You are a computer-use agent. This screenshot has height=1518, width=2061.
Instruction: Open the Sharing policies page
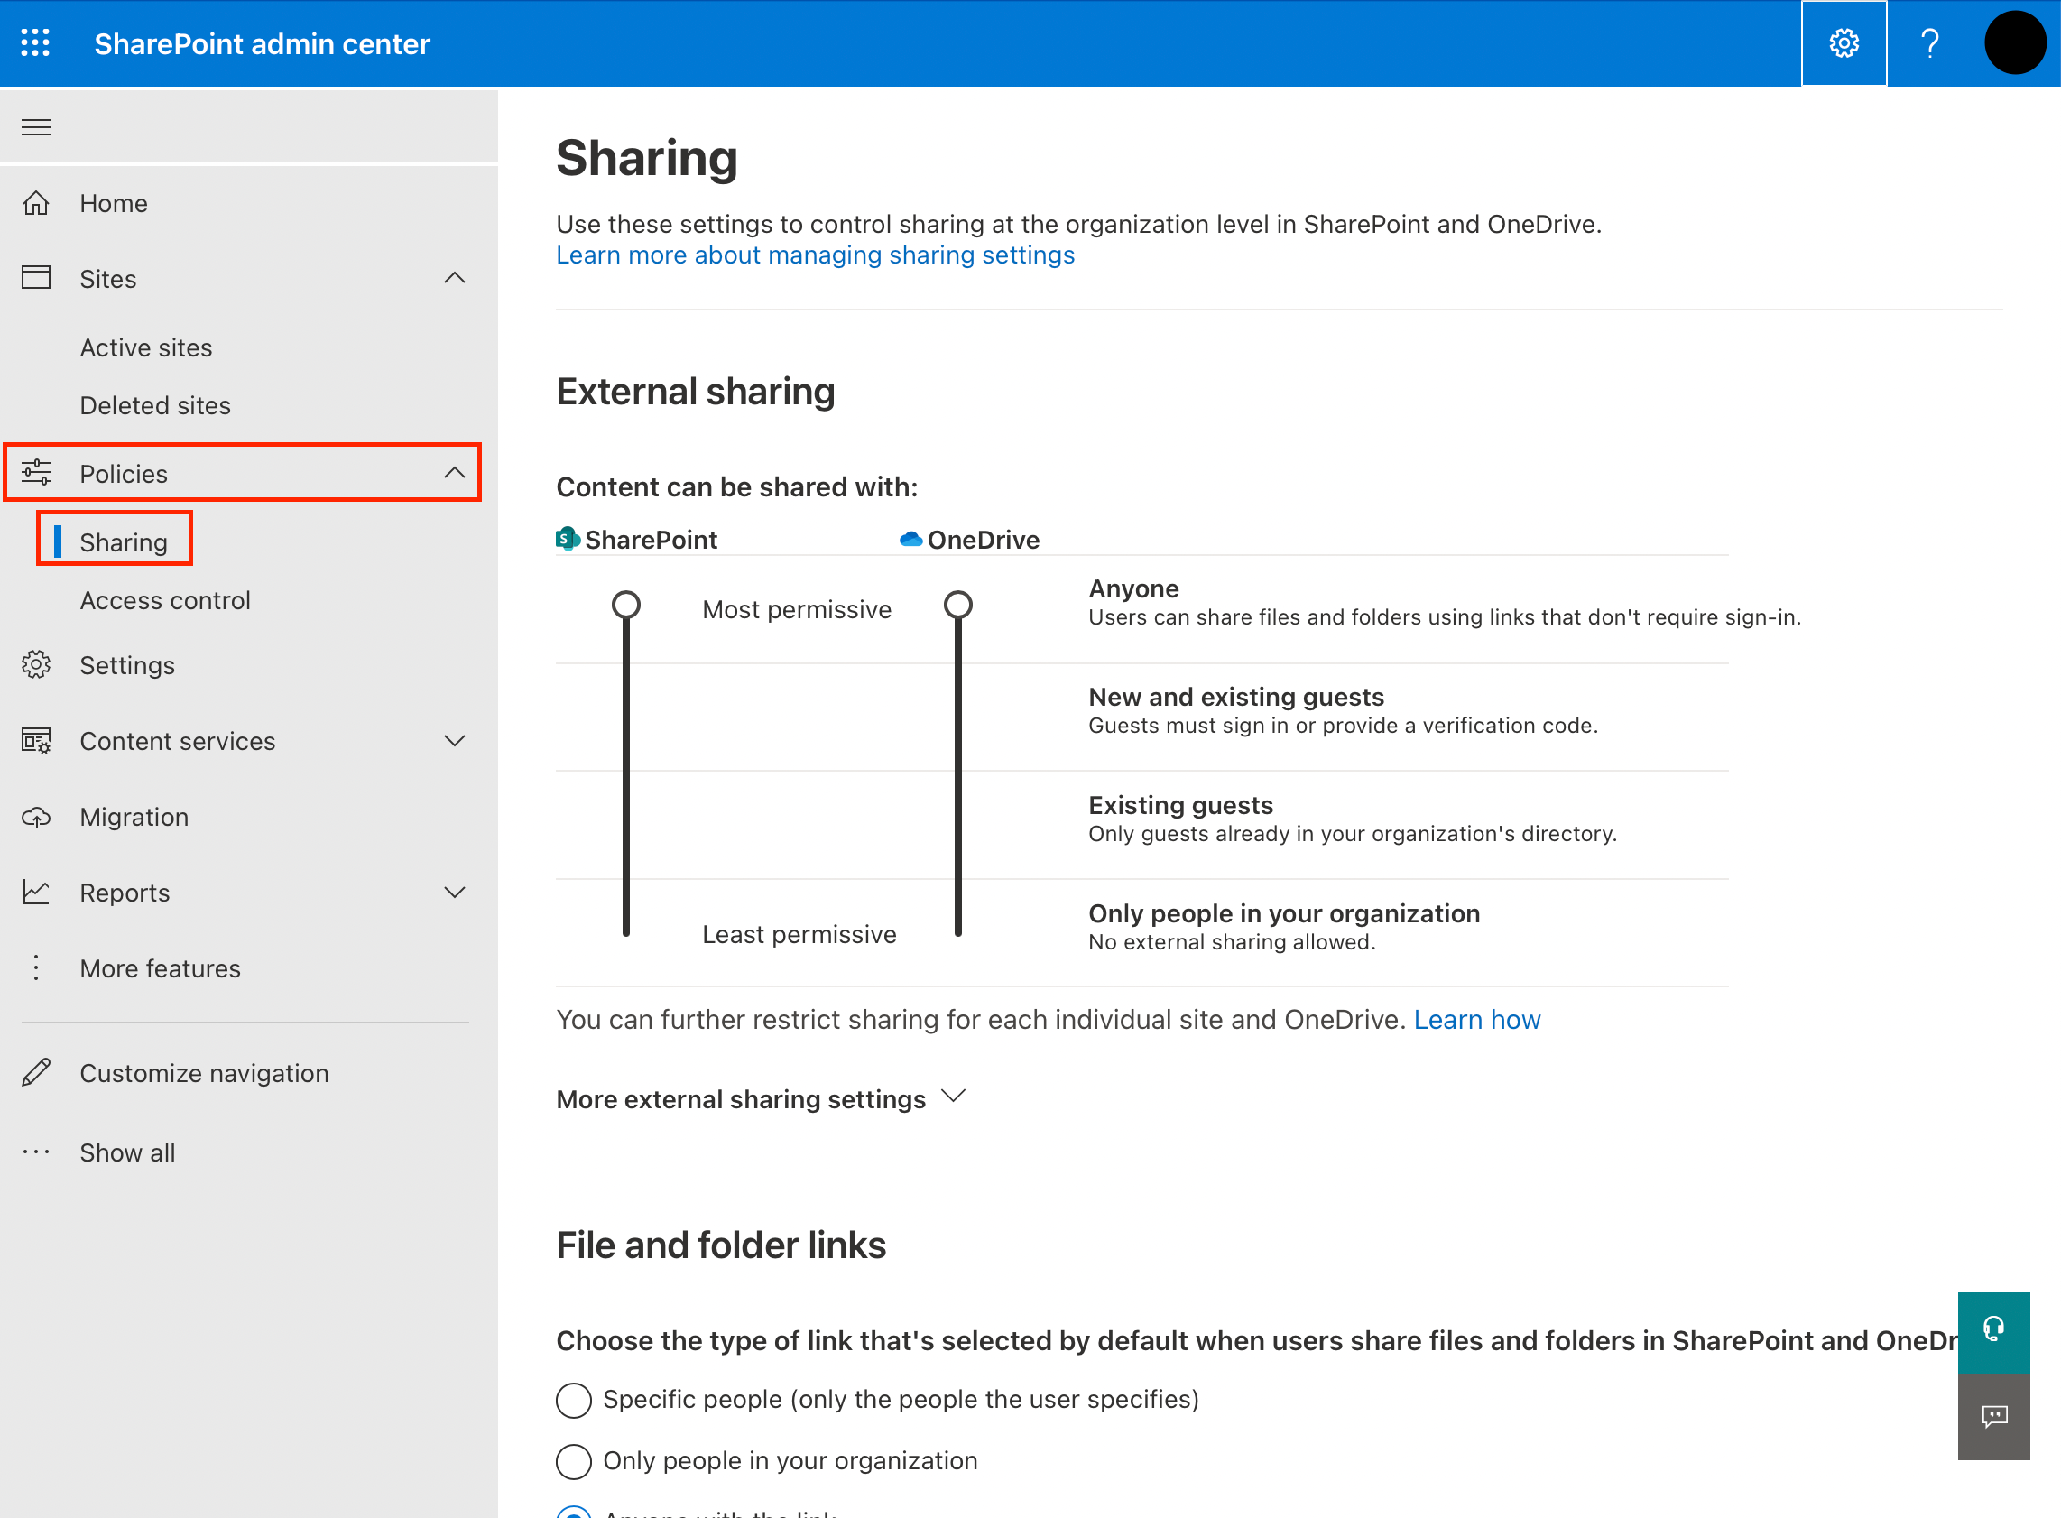tap(123, 542)
